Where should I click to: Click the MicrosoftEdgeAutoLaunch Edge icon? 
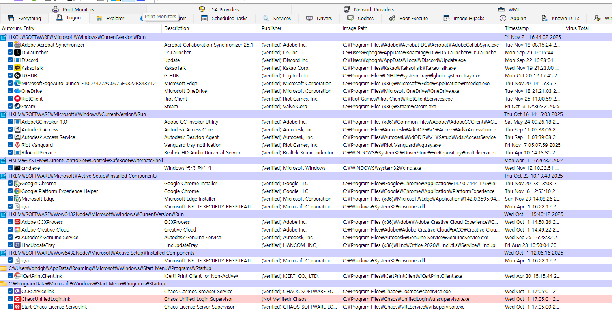17,83
